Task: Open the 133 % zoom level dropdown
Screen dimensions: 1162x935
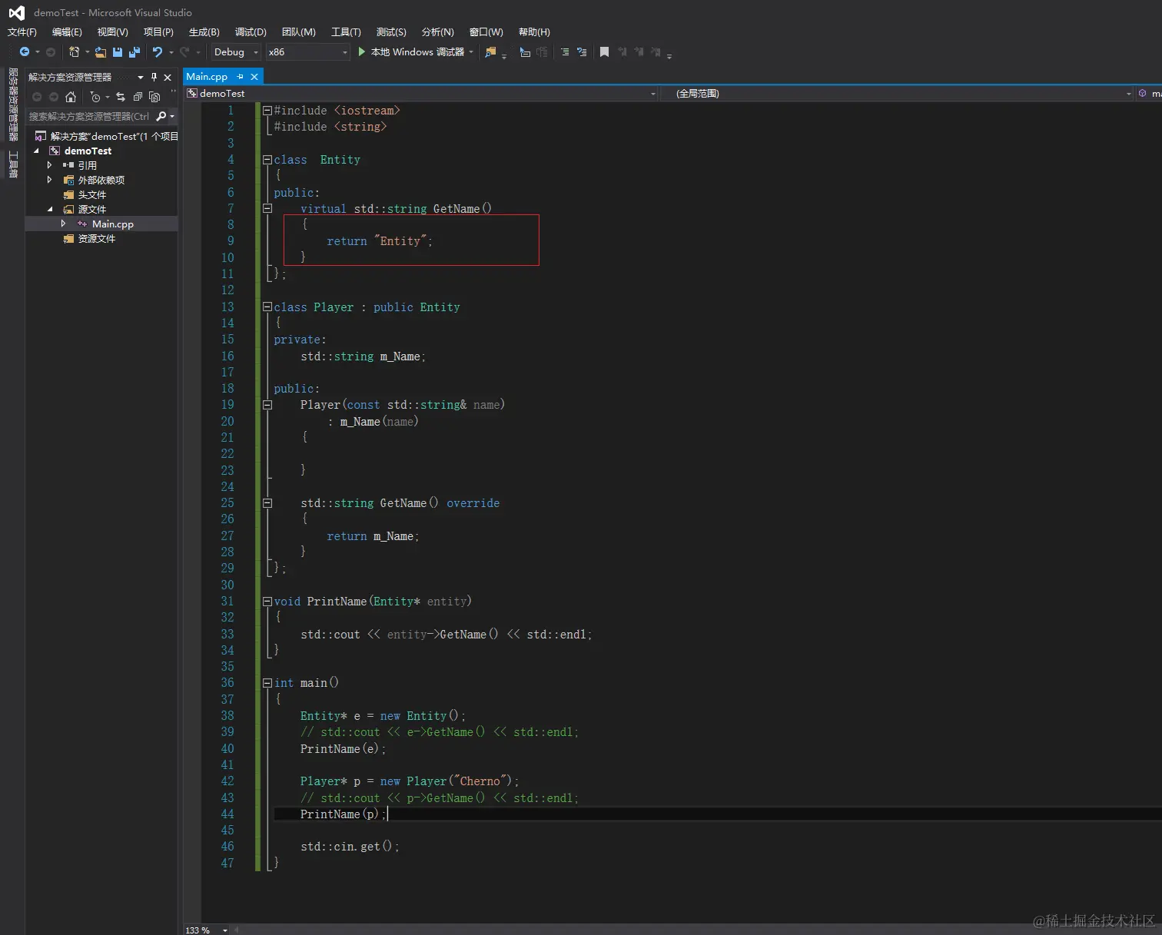Action: (x=225, y=930)
